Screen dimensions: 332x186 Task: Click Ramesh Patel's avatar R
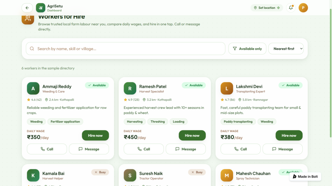[130, 88]
